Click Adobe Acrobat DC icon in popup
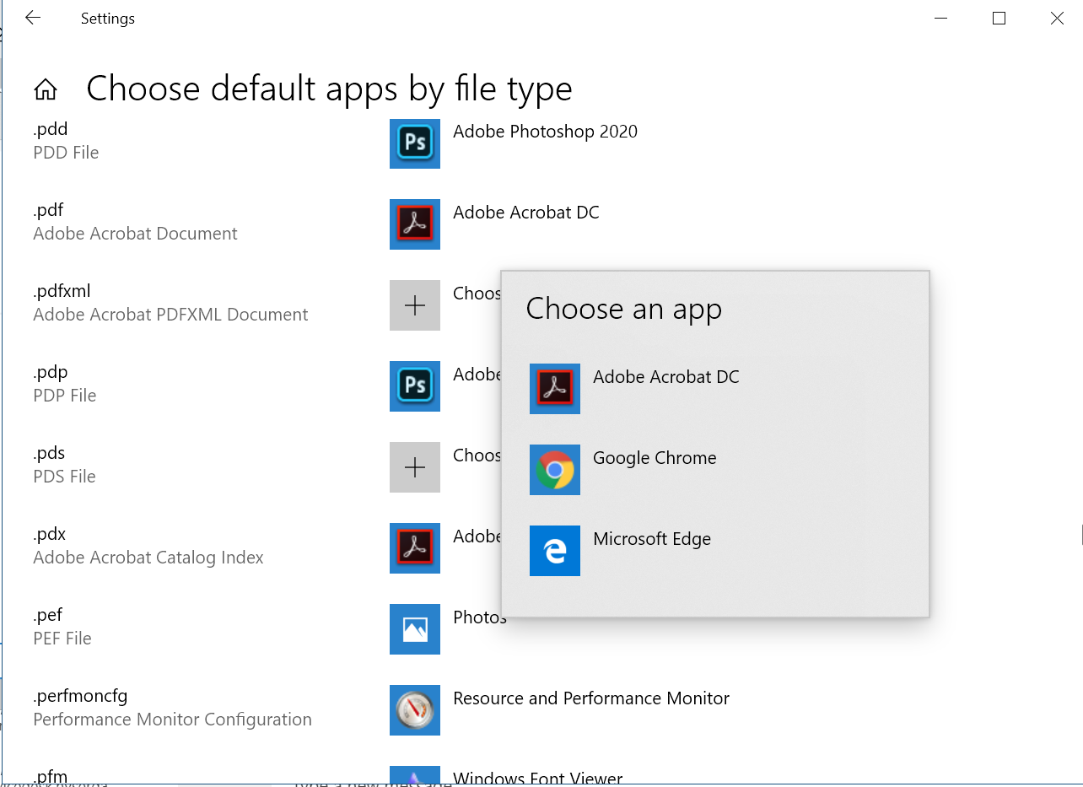 click(x=555, y=389)
